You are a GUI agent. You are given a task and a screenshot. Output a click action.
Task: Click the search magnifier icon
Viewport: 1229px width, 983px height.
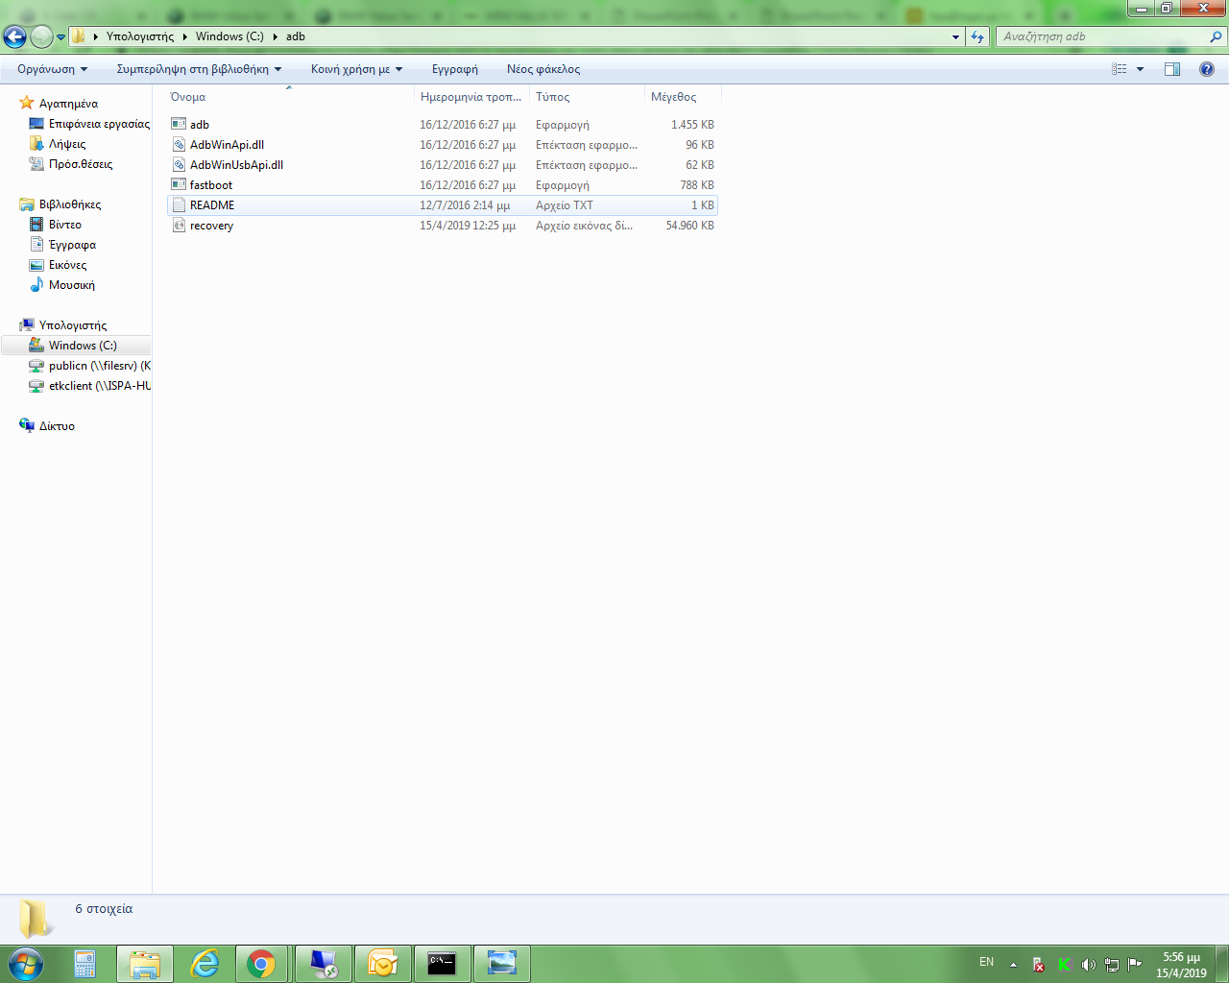1217,36
